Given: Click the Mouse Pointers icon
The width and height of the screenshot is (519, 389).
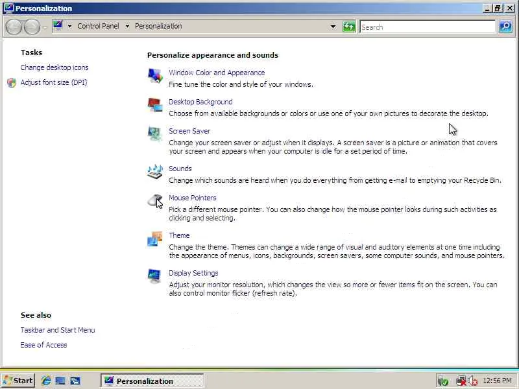Looking at the screenshot, I should [x=155, y=201].
